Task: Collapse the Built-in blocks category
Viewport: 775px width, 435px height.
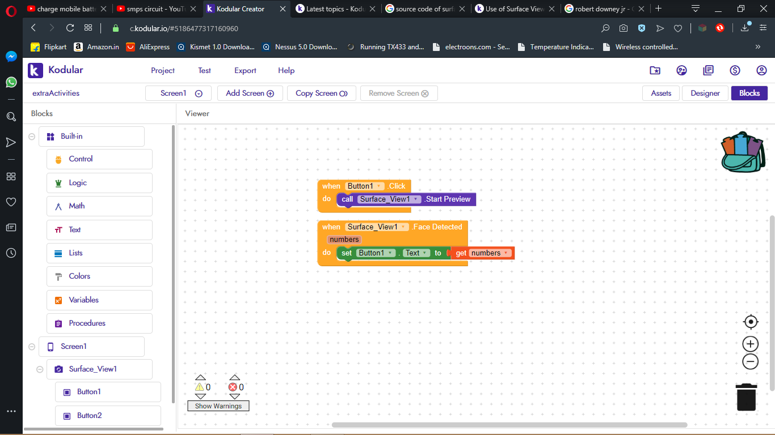Action: 32,137
